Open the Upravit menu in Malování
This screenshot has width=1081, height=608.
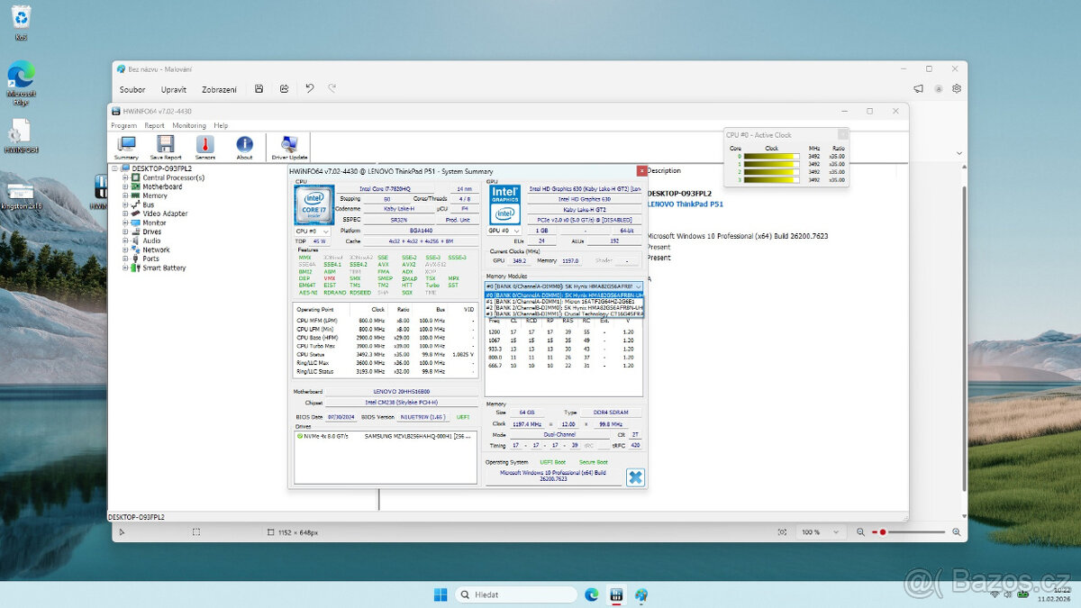pyautogui.click(x=174, y=89)
